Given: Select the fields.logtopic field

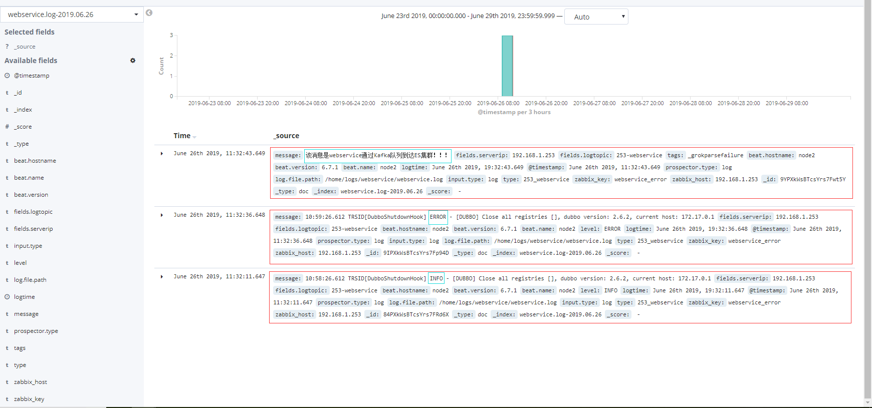Looking at the screenshot, I should [33, 212].
